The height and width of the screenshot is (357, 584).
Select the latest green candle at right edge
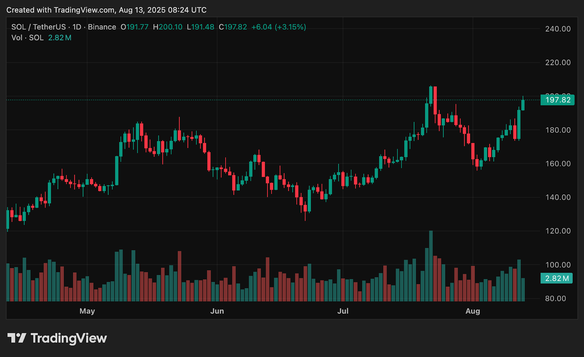click(x=523, y=105)
